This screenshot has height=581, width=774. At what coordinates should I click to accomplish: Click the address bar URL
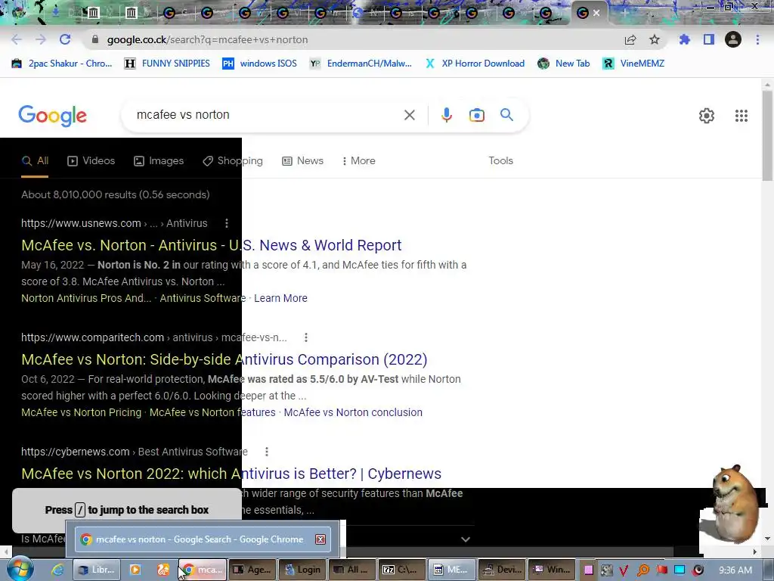pyautogui.click(x=207, y=39)
